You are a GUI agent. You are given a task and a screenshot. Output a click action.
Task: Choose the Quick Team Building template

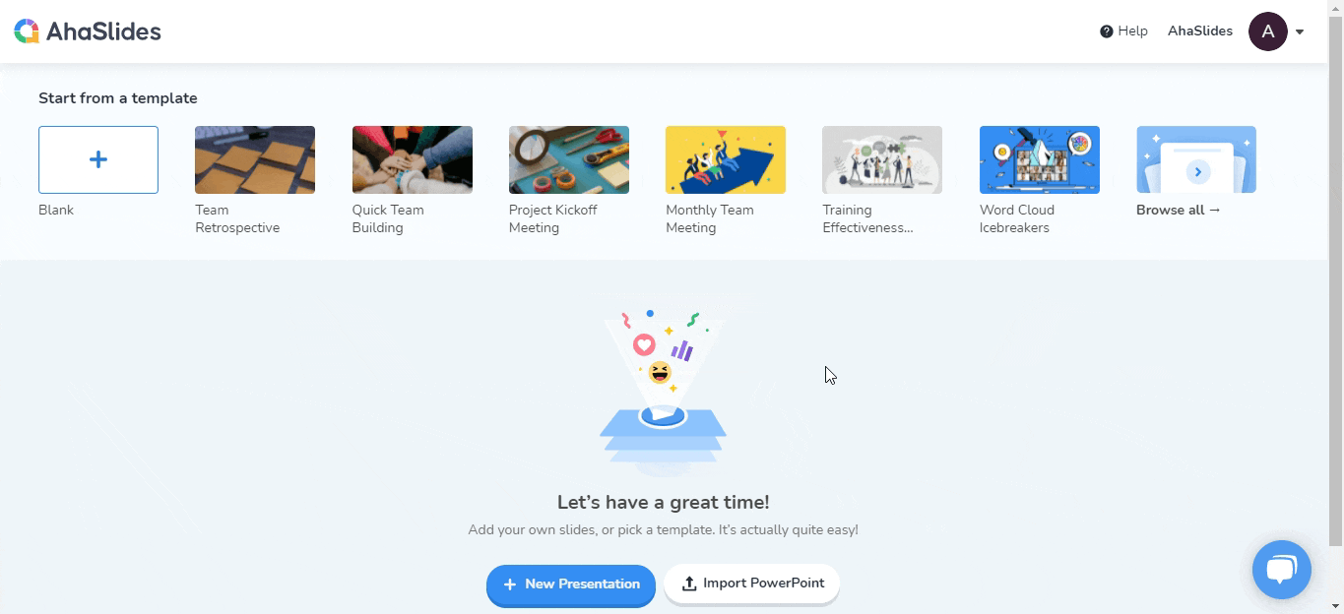(x=413, y=159)
